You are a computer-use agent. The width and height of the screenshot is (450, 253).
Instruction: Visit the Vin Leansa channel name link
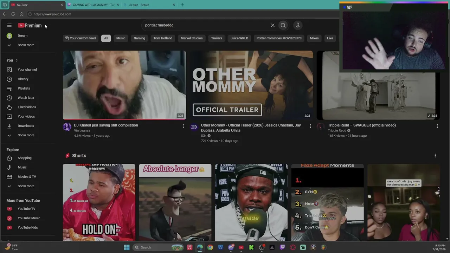pyautogui.click(x=82, y=131)
